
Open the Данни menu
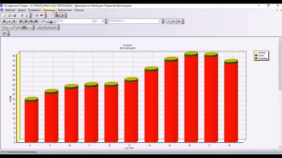(x=22, y=10)
